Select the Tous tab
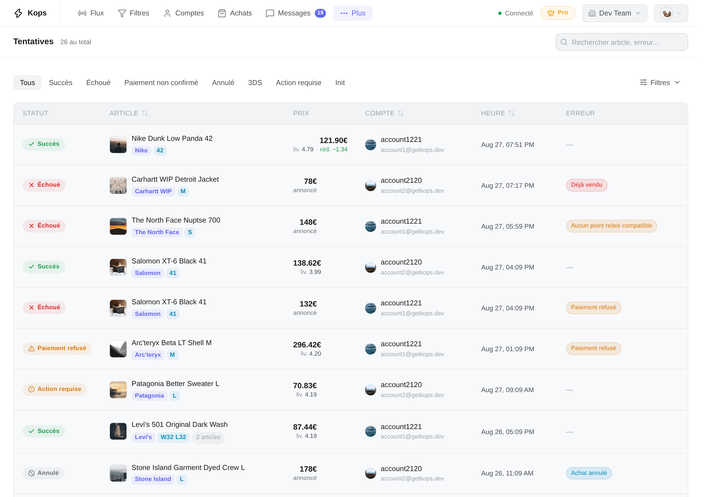The height and width of the screenshot is (497, 707). [28, 83]
